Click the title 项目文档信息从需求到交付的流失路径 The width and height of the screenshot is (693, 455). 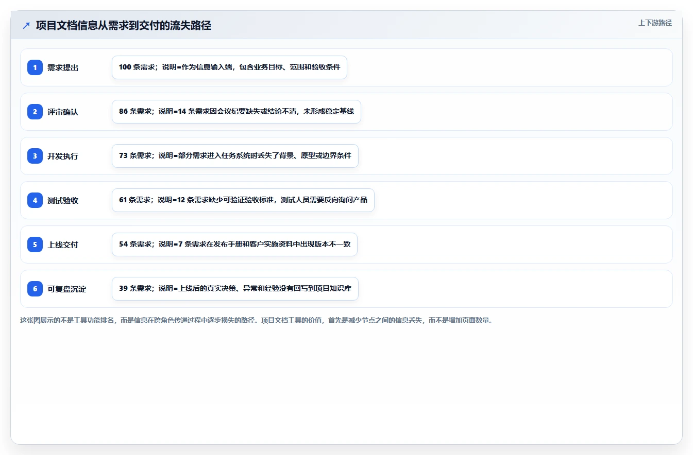(124, 26)
